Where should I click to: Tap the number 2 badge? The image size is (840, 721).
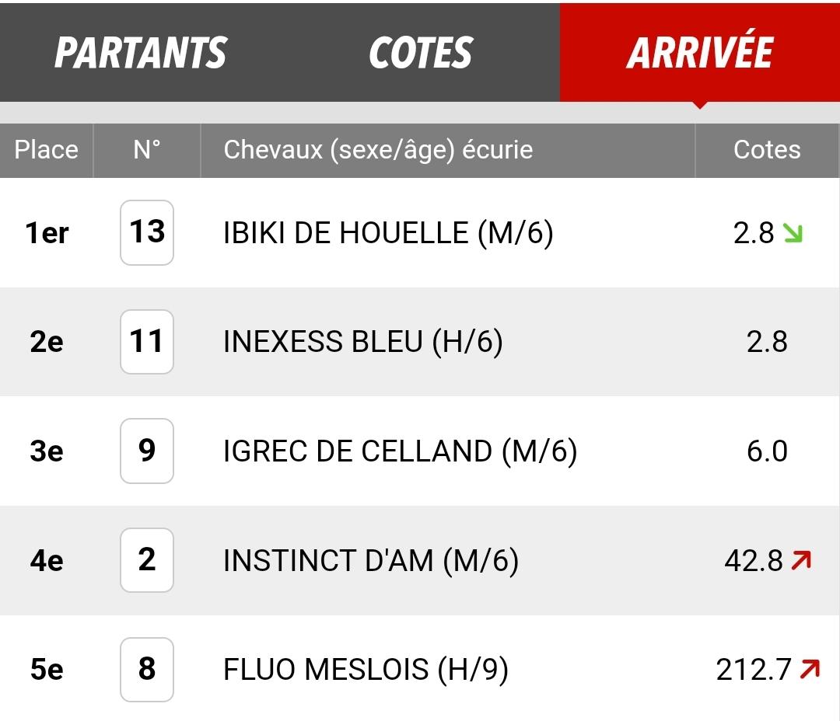click(147, 560)
